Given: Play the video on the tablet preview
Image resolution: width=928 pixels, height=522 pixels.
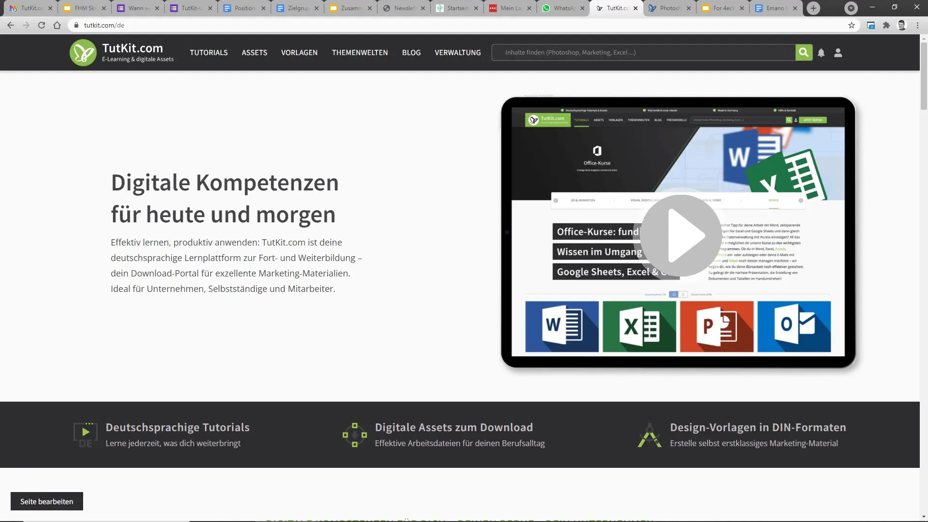Looking at the screenshot, I should (680, 235).
